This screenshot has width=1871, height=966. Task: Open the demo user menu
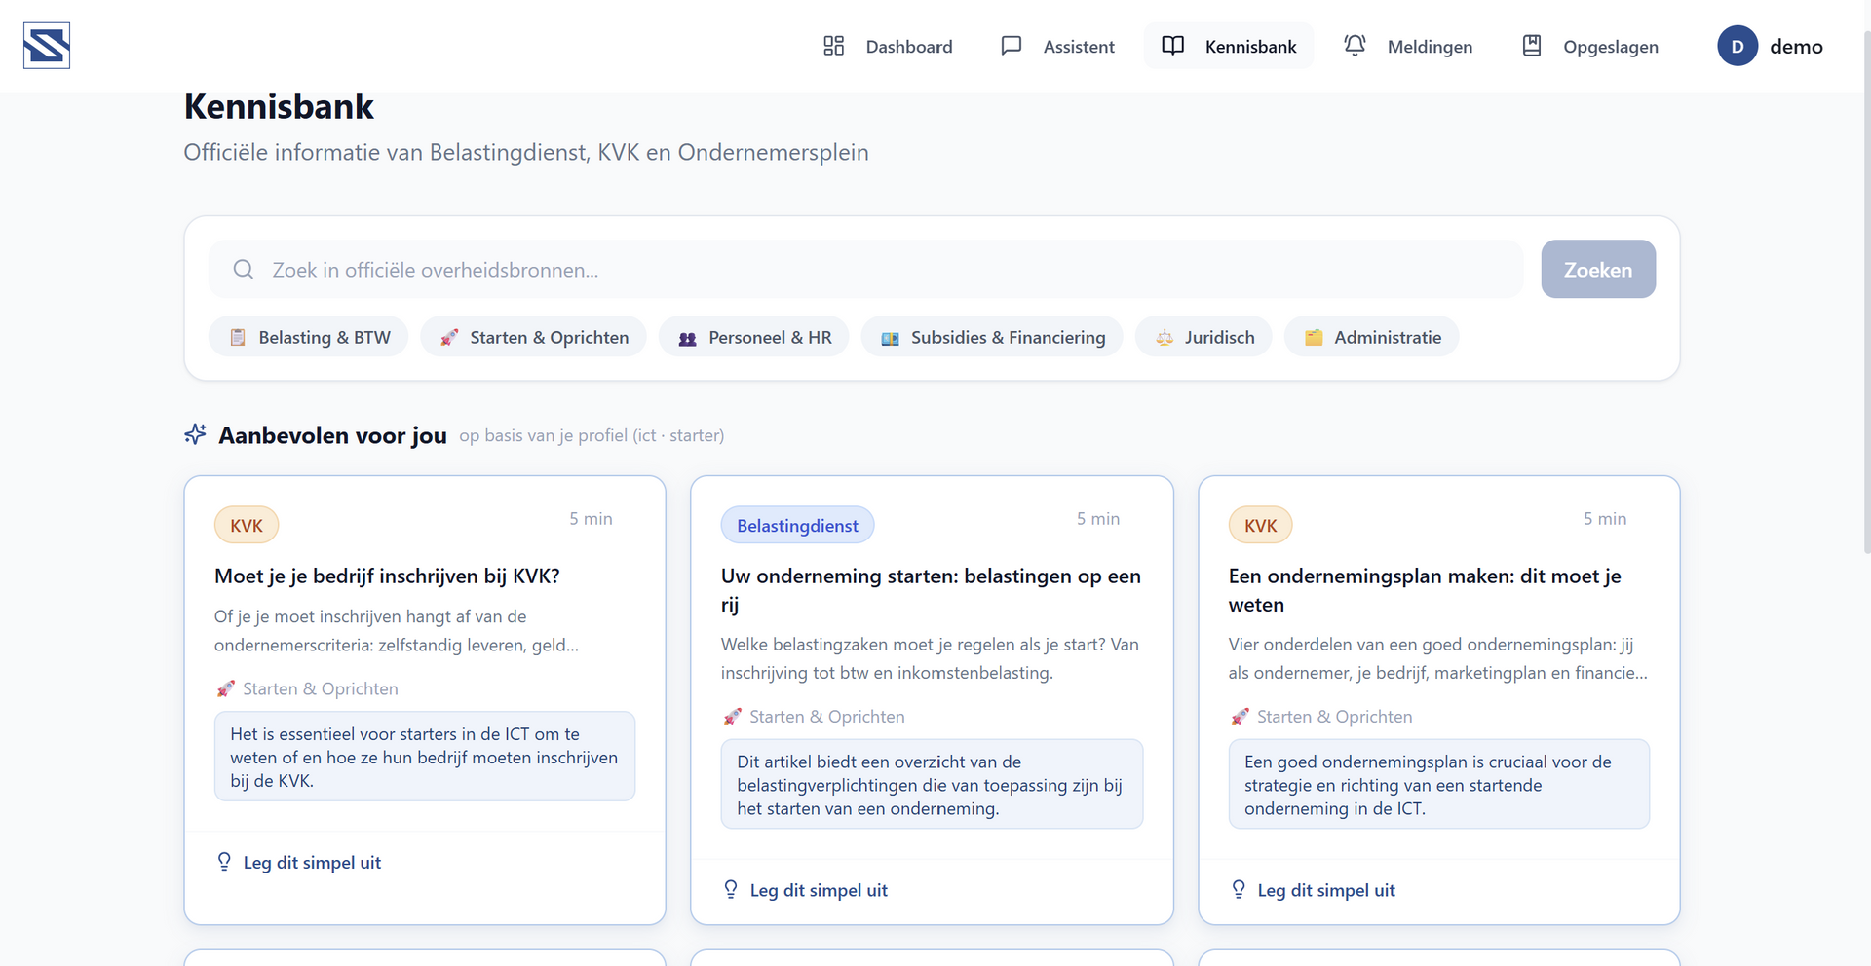[1771, 46]
